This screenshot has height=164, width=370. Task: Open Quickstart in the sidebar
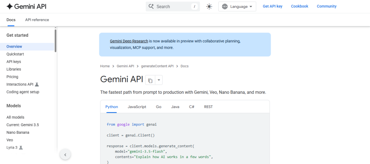pos(15,54)
